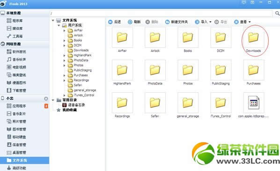
Task: Select Downloads in the folder tree
Action: click(78, 50)
